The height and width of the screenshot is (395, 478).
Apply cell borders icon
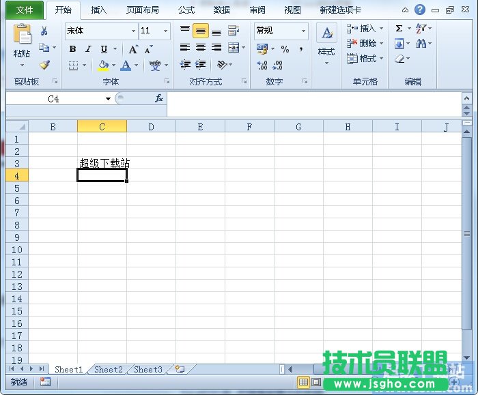coord(73,65)
